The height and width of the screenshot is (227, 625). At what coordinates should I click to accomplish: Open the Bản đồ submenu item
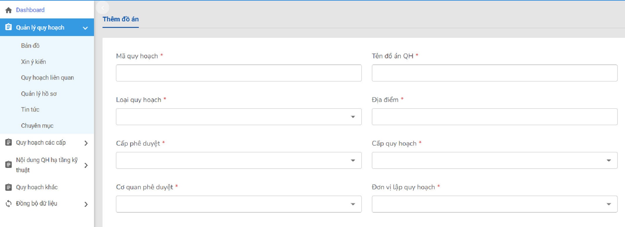click(x=30, y=46)
